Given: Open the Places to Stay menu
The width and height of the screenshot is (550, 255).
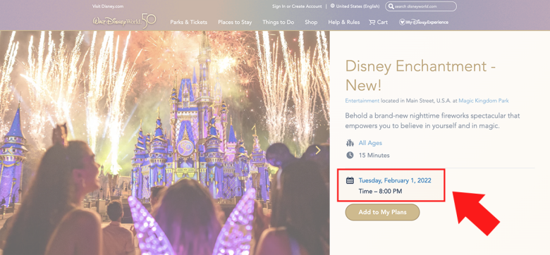Looking at the screenshot, I should 235,22.
